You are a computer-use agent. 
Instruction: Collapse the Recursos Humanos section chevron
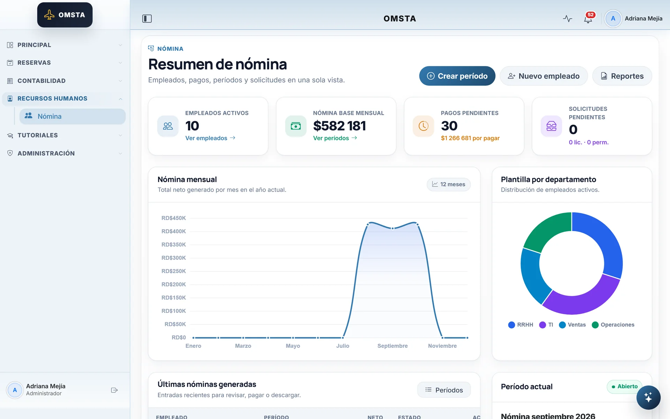coord(120,99)
